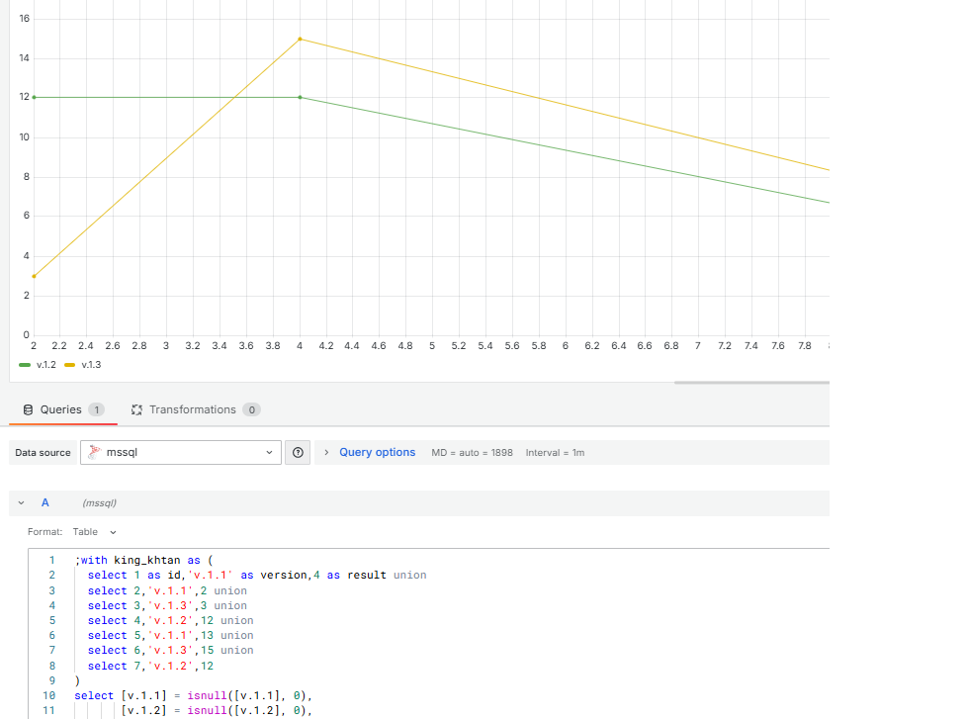The image size is (967, 719).
Task: Click SQL line 'select 6,'v.1.3',15 union'
Action: (x=170, y=650)
